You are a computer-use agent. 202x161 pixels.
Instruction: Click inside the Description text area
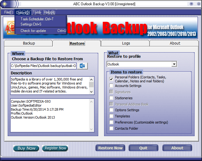point(50,85)
